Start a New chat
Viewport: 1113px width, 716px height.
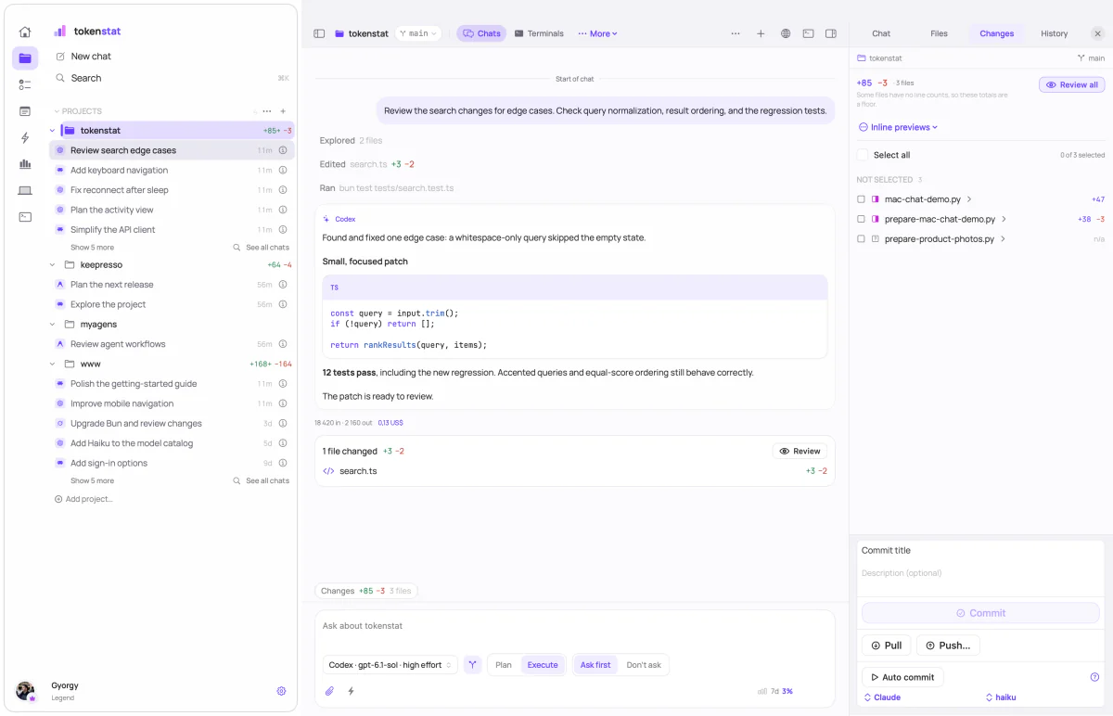coord(91,57)
